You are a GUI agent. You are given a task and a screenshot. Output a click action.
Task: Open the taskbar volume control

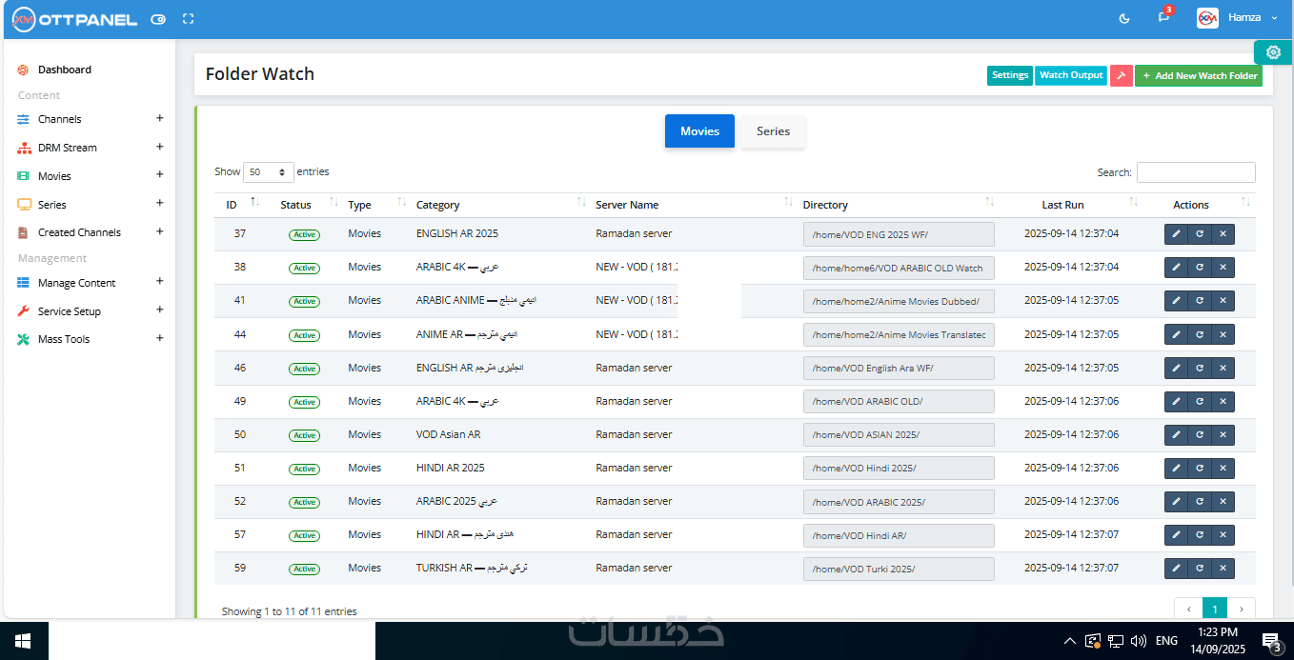point(1138,641)
